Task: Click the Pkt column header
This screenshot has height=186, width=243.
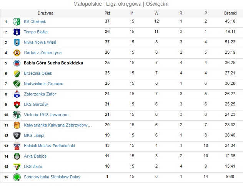Action: coord(107,13)
